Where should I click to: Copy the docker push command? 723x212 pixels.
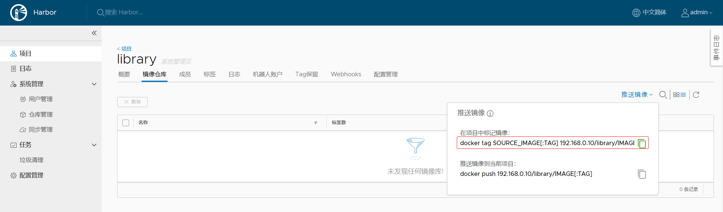click(642, 174)
